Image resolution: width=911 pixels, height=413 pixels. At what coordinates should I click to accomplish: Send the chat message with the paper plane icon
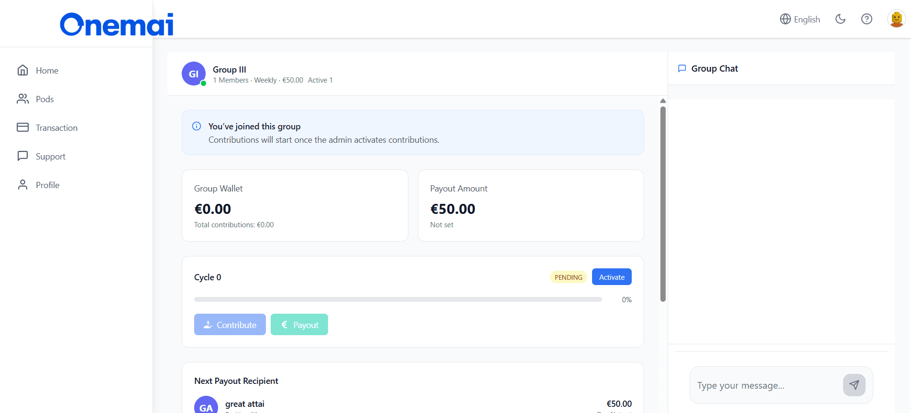[854, 385]
